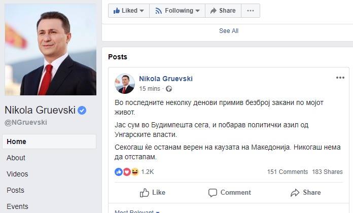Screen dimensions: 353x213
Task: Expand the Most Relevant comment sort dropdown
Action: tap(137, 211)
